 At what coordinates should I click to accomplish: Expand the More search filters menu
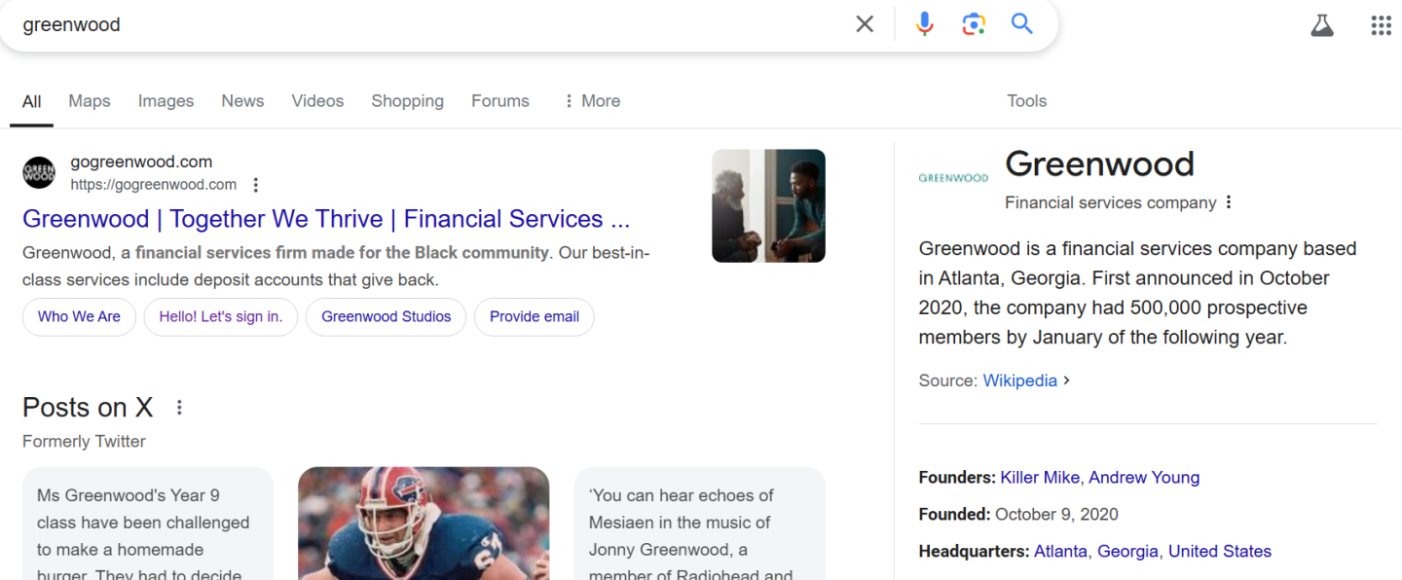click(x=591, y=101)
